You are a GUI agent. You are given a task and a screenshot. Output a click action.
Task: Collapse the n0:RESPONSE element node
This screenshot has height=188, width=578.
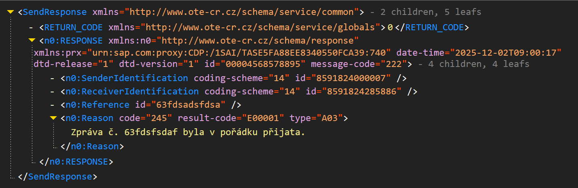(32, 41)
